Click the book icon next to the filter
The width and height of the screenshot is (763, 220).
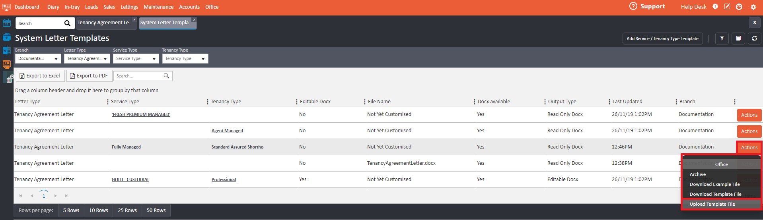[x=738, y=39]
